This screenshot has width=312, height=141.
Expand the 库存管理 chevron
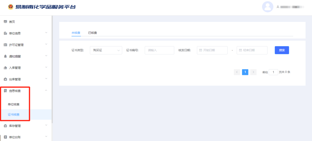point(46,125)
